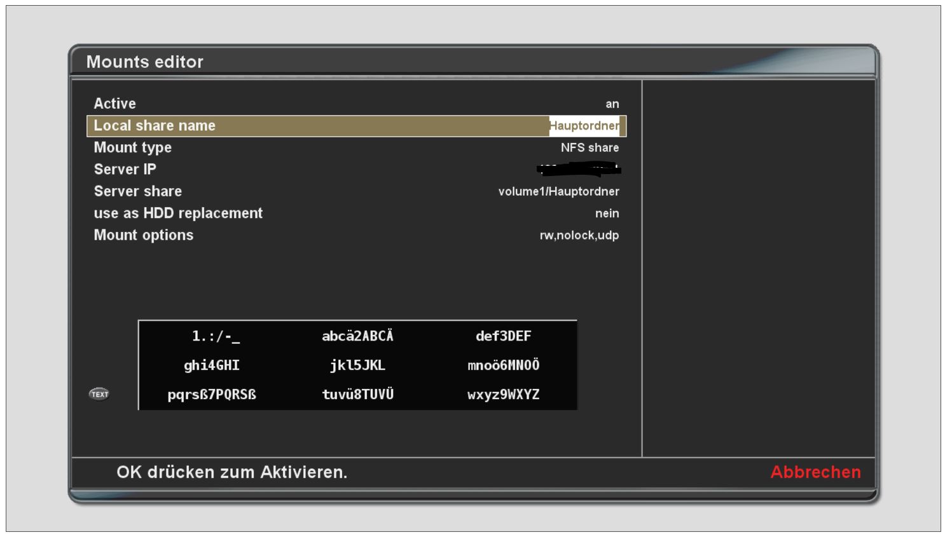Edit the Server share volume1/Hauptordner value
The width and height of the screenshot is (945, 537).
click(x=558, y=191)
